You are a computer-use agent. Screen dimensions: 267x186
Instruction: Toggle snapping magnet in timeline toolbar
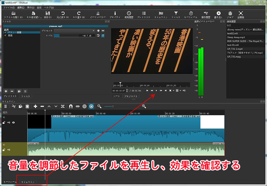pyautogui.click(x=71, y=106)
